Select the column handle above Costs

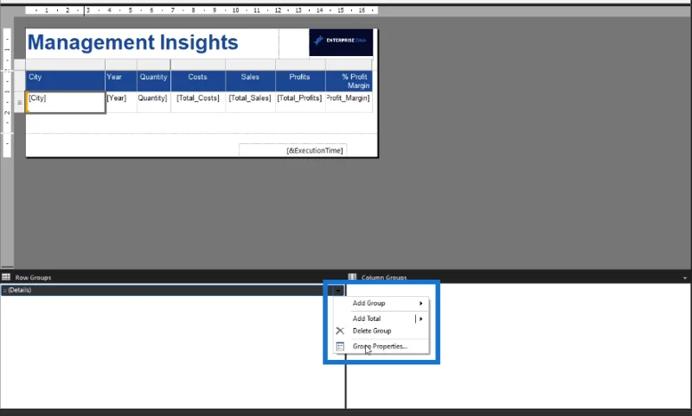[198, 65]
